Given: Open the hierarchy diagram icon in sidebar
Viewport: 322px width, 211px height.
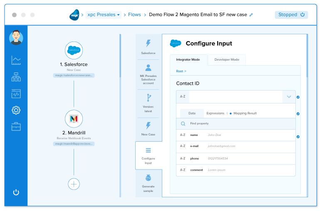Looking at the screenshot, I should [16, 77].
